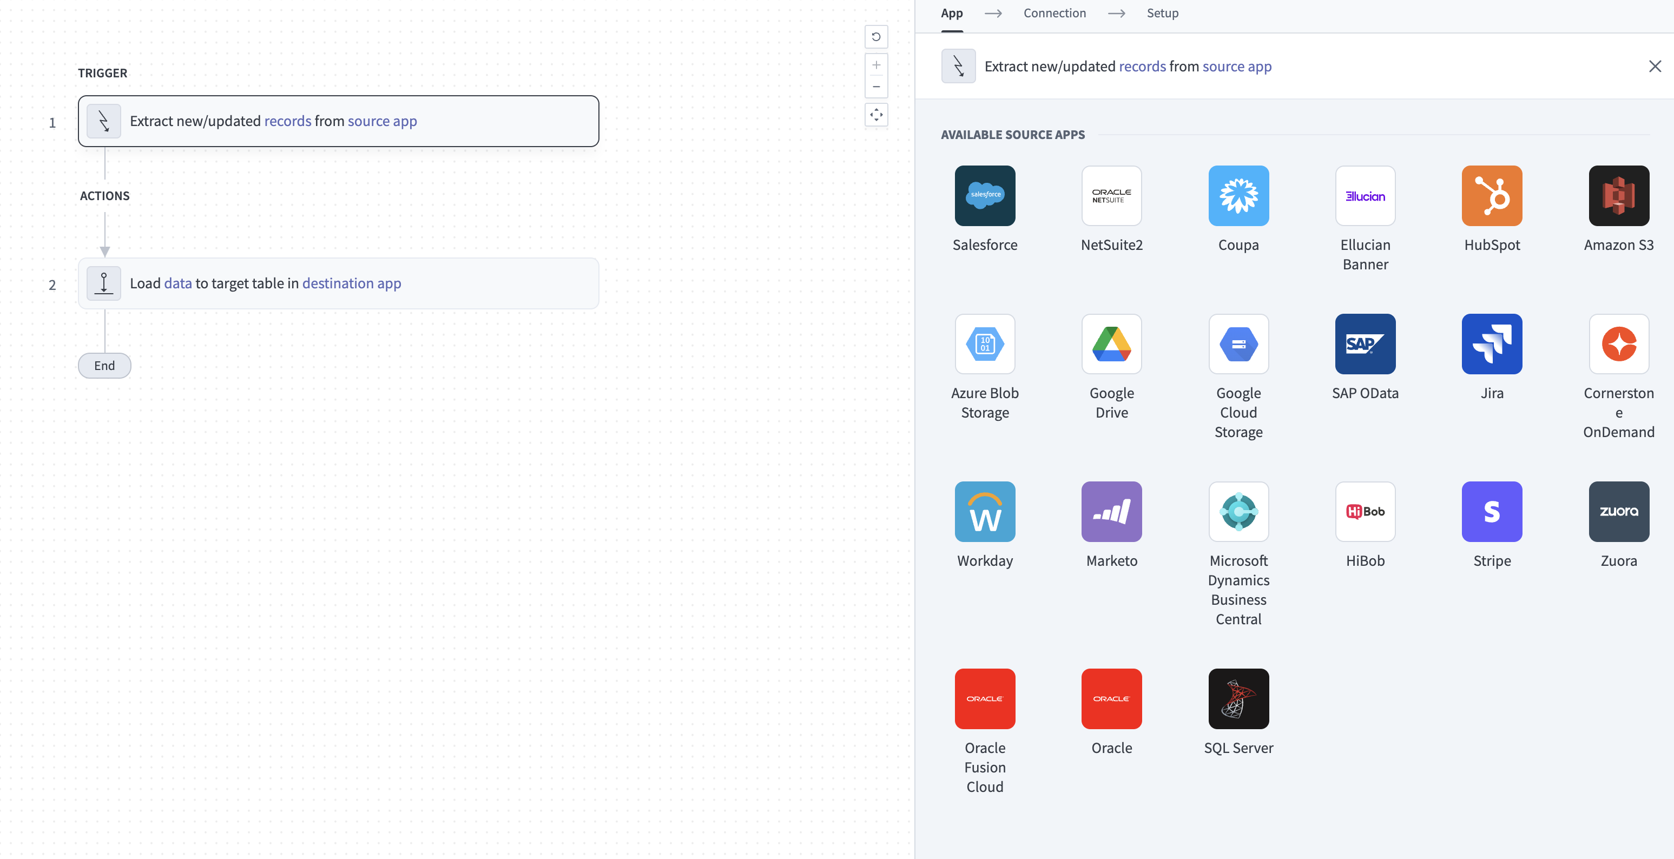This screenshot has width=1674, height=859.
Task: Zoom in on the recipe canvas
Action: [x=876, y=65]
